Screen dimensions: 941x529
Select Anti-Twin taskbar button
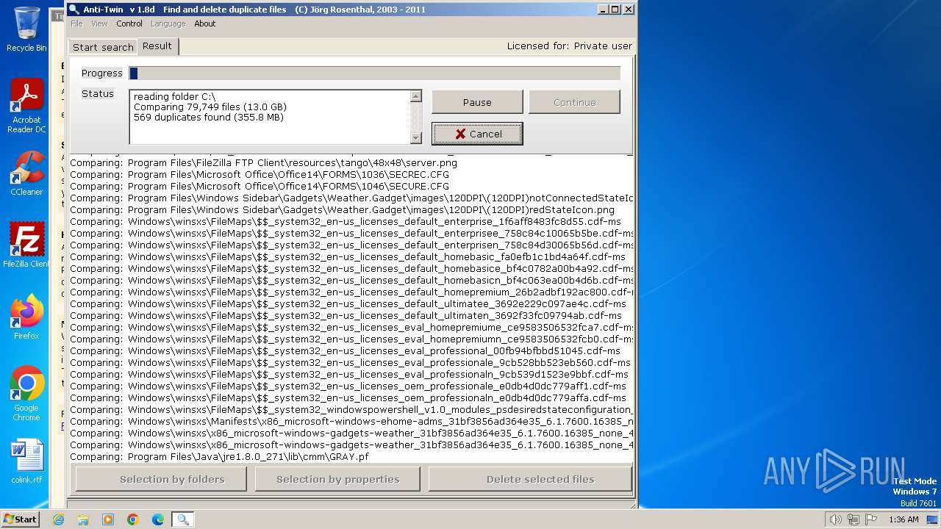pyautogui.click(x=183, y=519)
